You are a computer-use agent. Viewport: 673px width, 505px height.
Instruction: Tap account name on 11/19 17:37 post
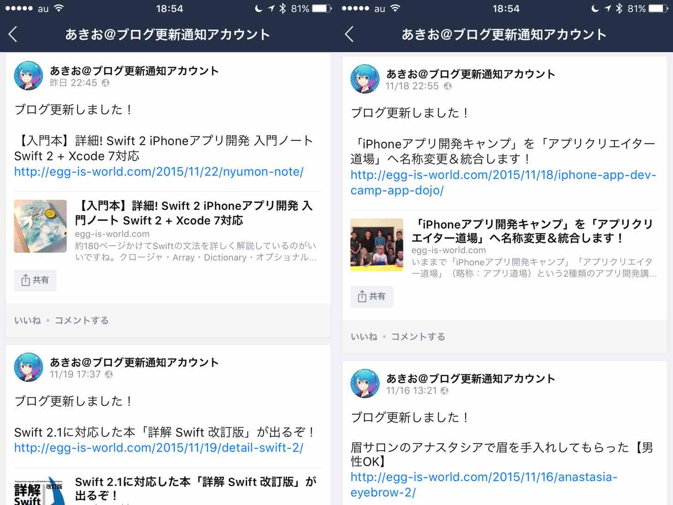pyautogui.click(x=134, y=362)
